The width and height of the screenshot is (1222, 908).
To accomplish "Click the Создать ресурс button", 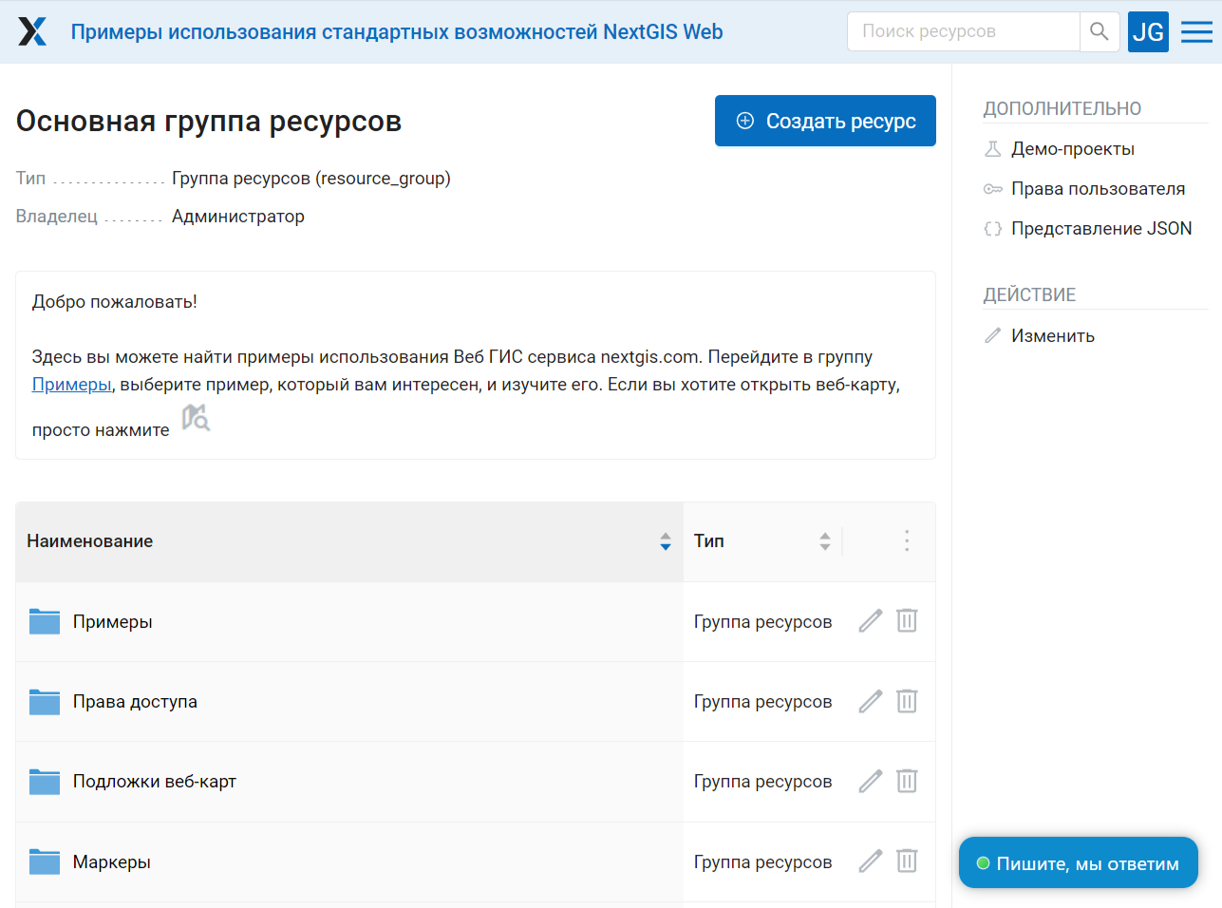I will click(x=825, y=121).
